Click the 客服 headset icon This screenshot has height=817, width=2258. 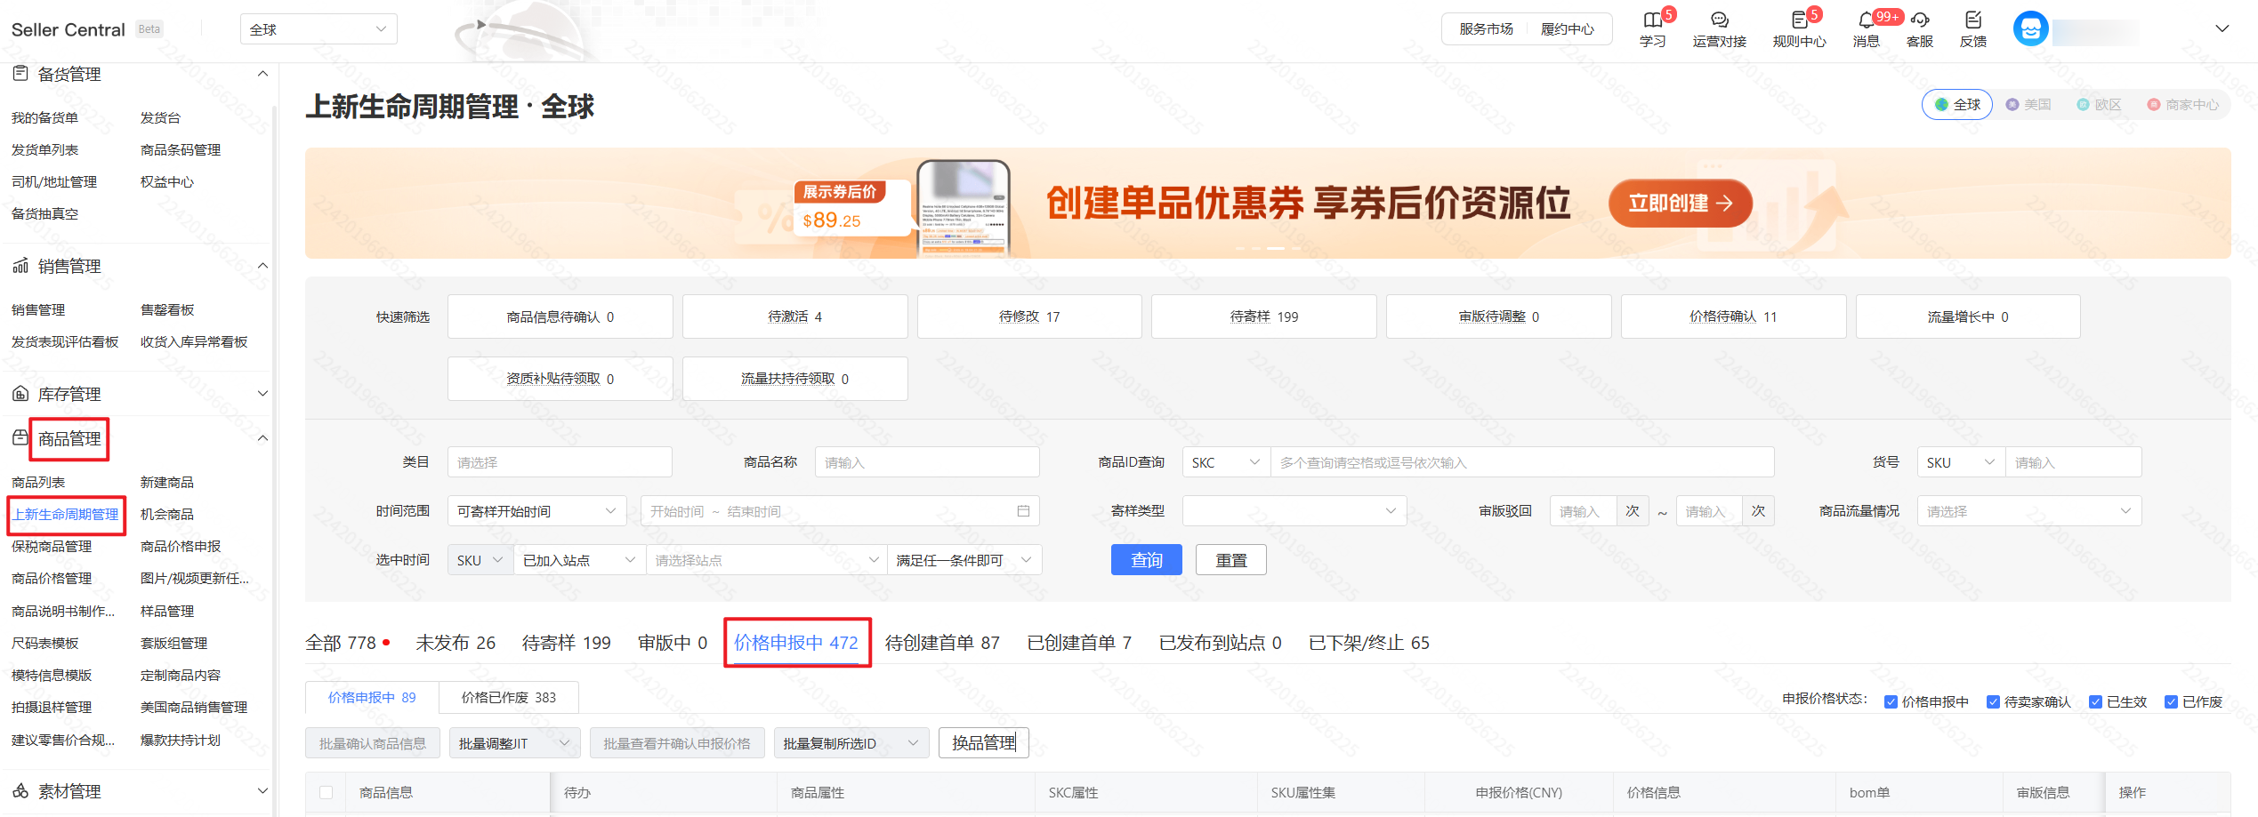coord(1920,20)
